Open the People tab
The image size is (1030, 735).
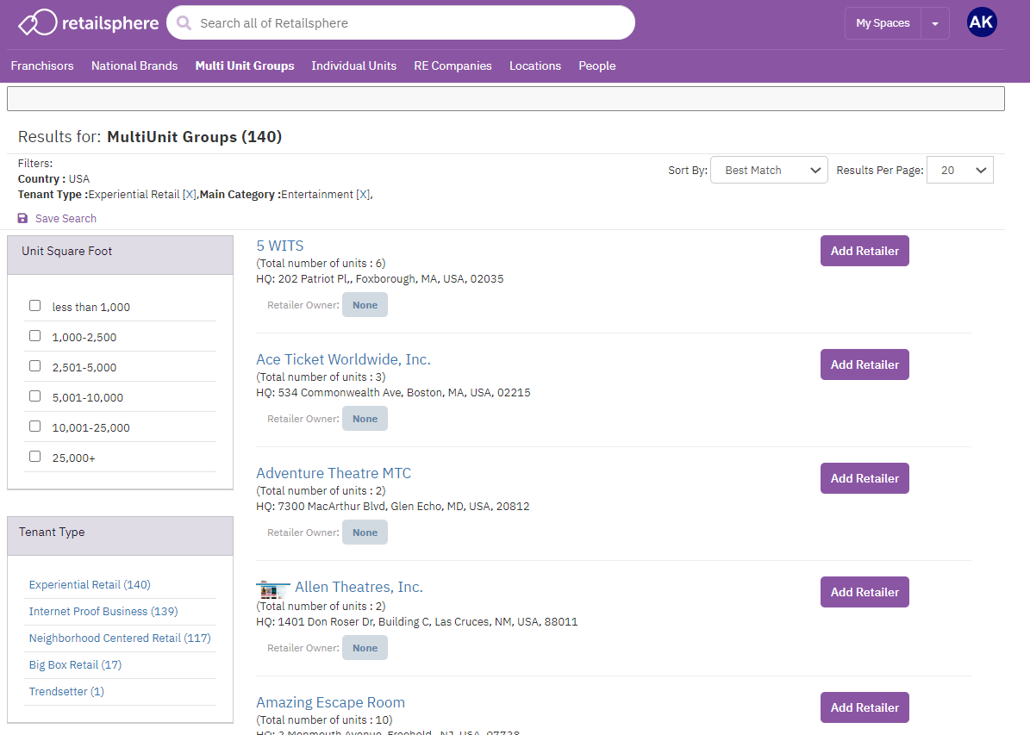(x=597, y=65)
